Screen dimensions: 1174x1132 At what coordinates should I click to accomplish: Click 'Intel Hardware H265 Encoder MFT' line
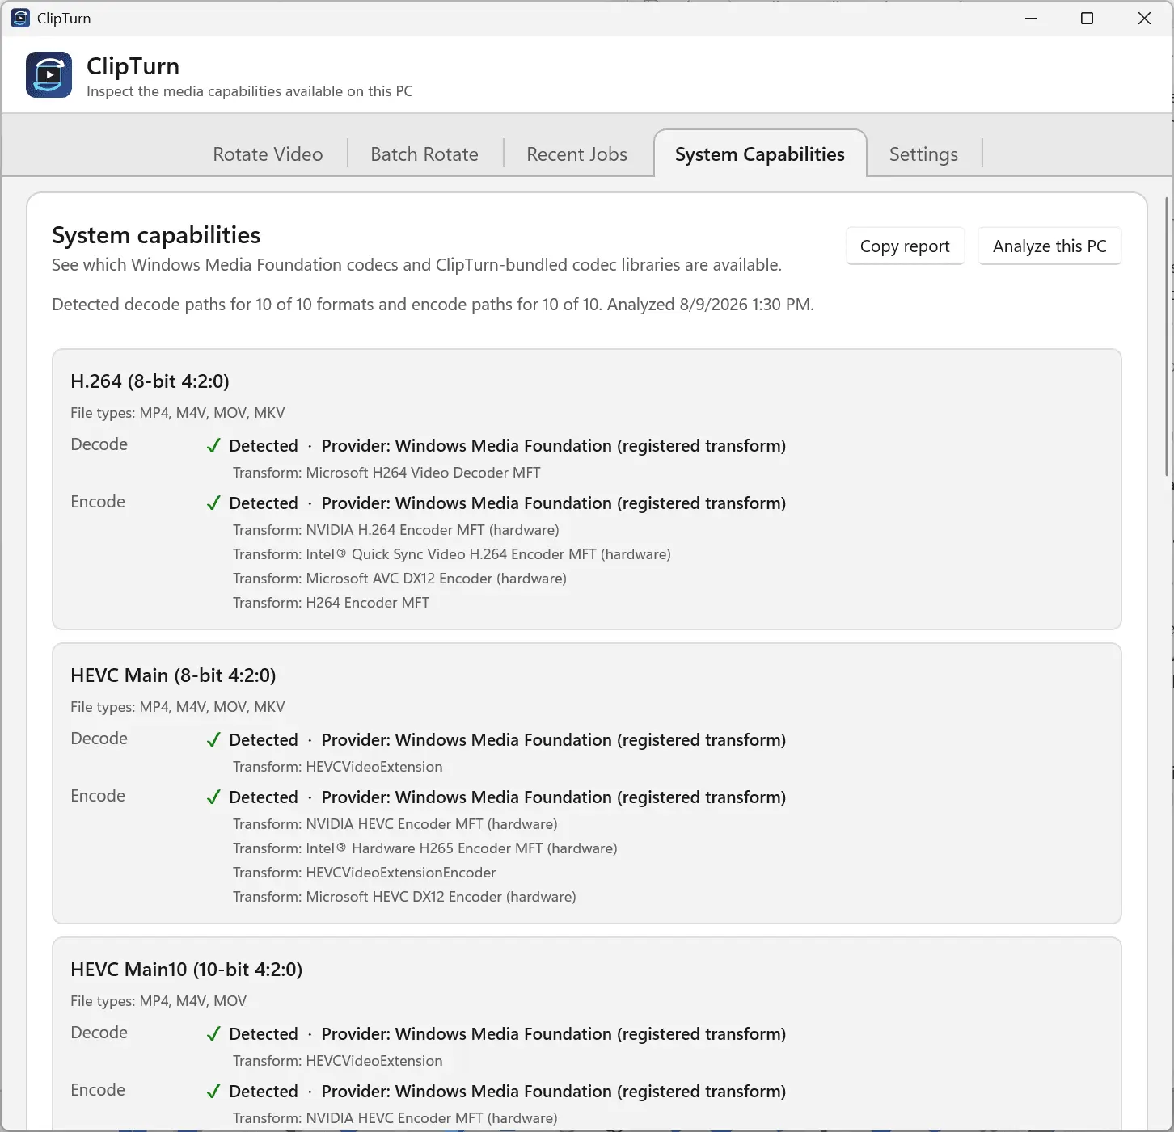(x=425, y=848)
